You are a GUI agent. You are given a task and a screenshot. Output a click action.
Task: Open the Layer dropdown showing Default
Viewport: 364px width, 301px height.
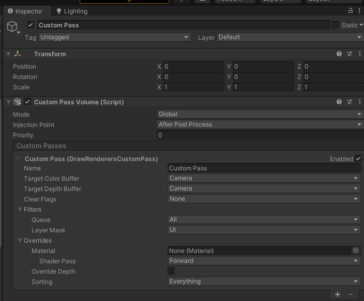[x=290, y=37]
